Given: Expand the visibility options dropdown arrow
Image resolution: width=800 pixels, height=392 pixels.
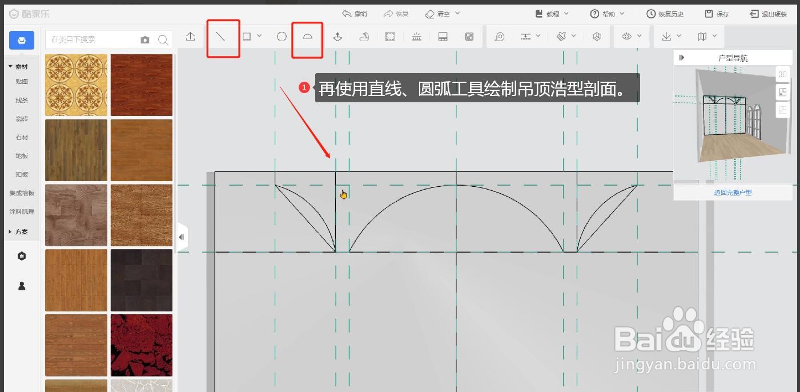Looking at the screenshot, I should pos(640,36).
